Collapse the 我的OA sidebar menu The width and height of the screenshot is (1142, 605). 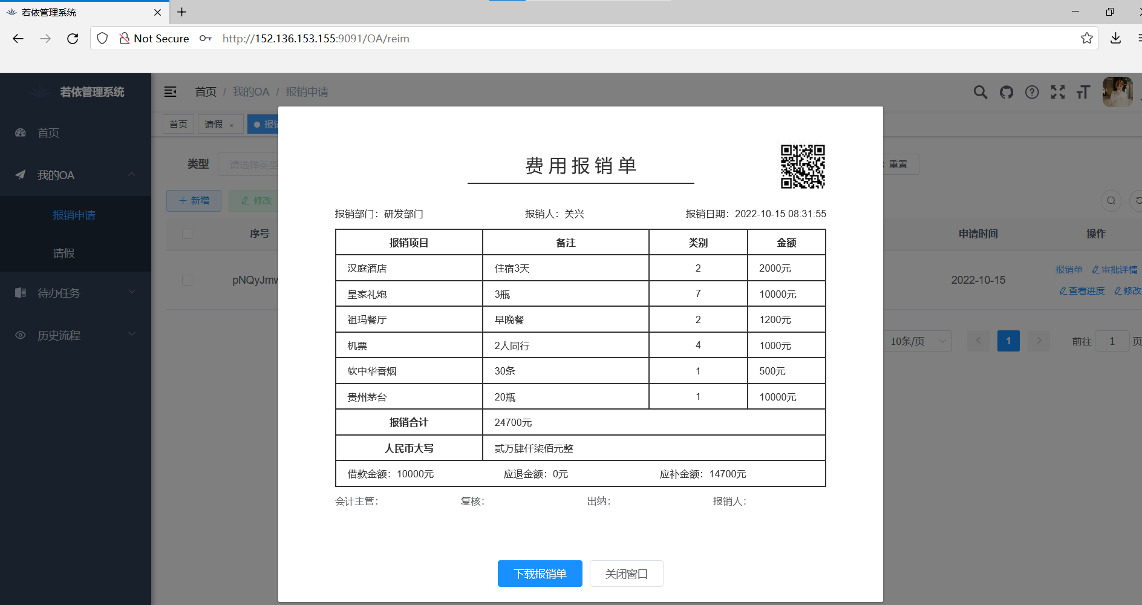point(76,175)
